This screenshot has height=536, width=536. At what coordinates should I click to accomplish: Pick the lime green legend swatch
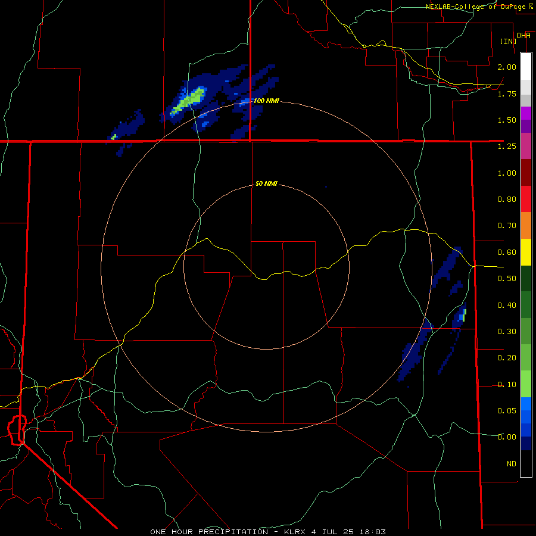pos(526,384)
